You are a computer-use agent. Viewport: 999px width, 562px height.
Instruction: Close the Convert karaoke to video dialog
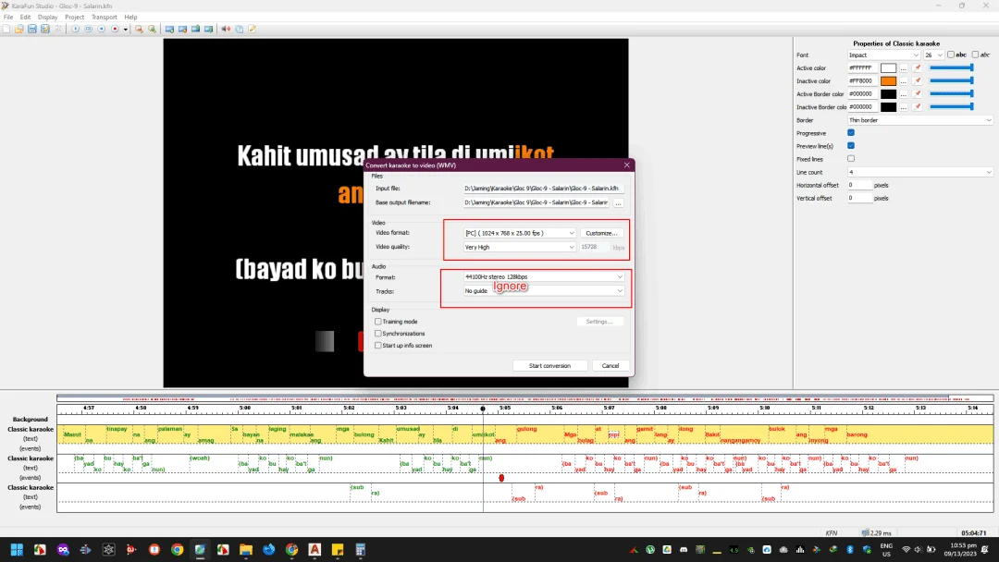[627, 165]
